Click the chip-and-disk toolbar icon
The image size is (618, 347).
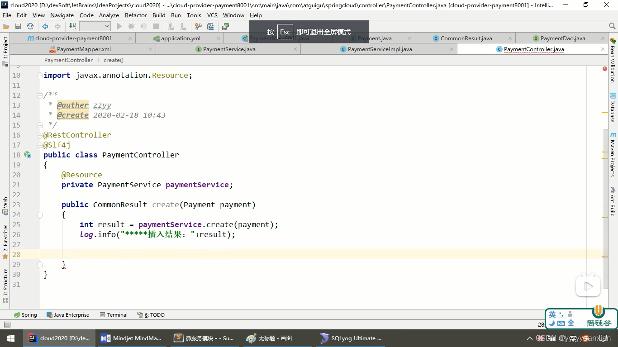225,26
